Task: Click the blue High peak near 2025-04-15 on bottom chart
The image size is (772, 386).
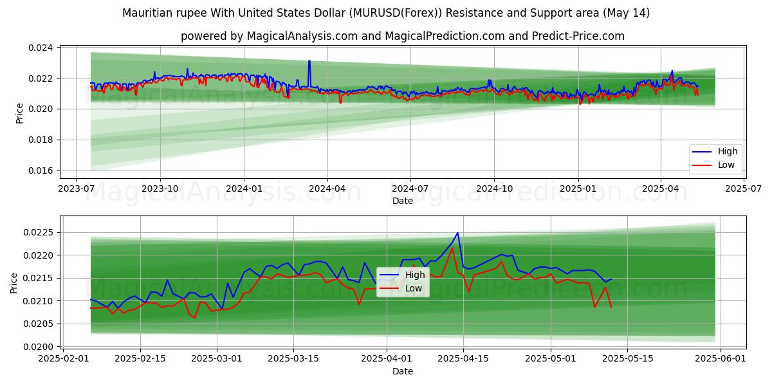Action: 457,234
